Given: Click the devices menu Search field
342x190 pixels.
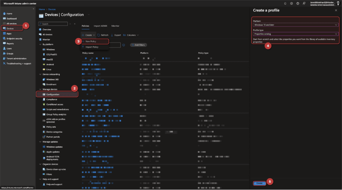Looking at the screenshot, I should 53,24.
